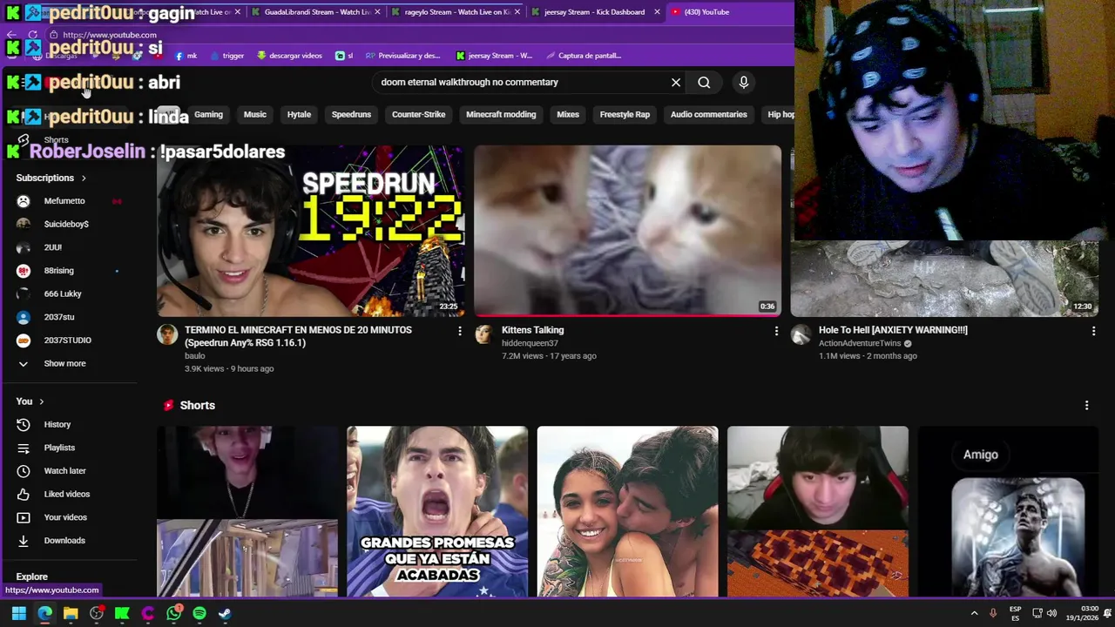Open the ActionAdventureTwins channel avatar

click(x=801, y=334)
